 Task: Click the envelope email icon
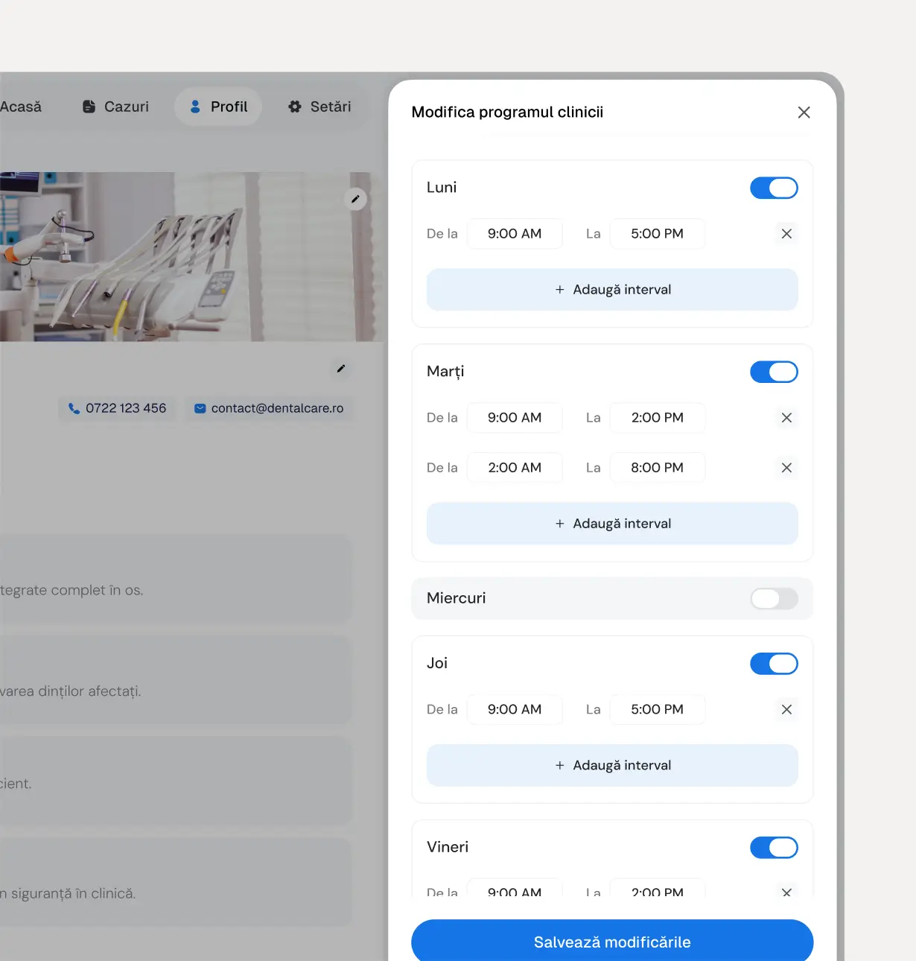pos(200,408)
